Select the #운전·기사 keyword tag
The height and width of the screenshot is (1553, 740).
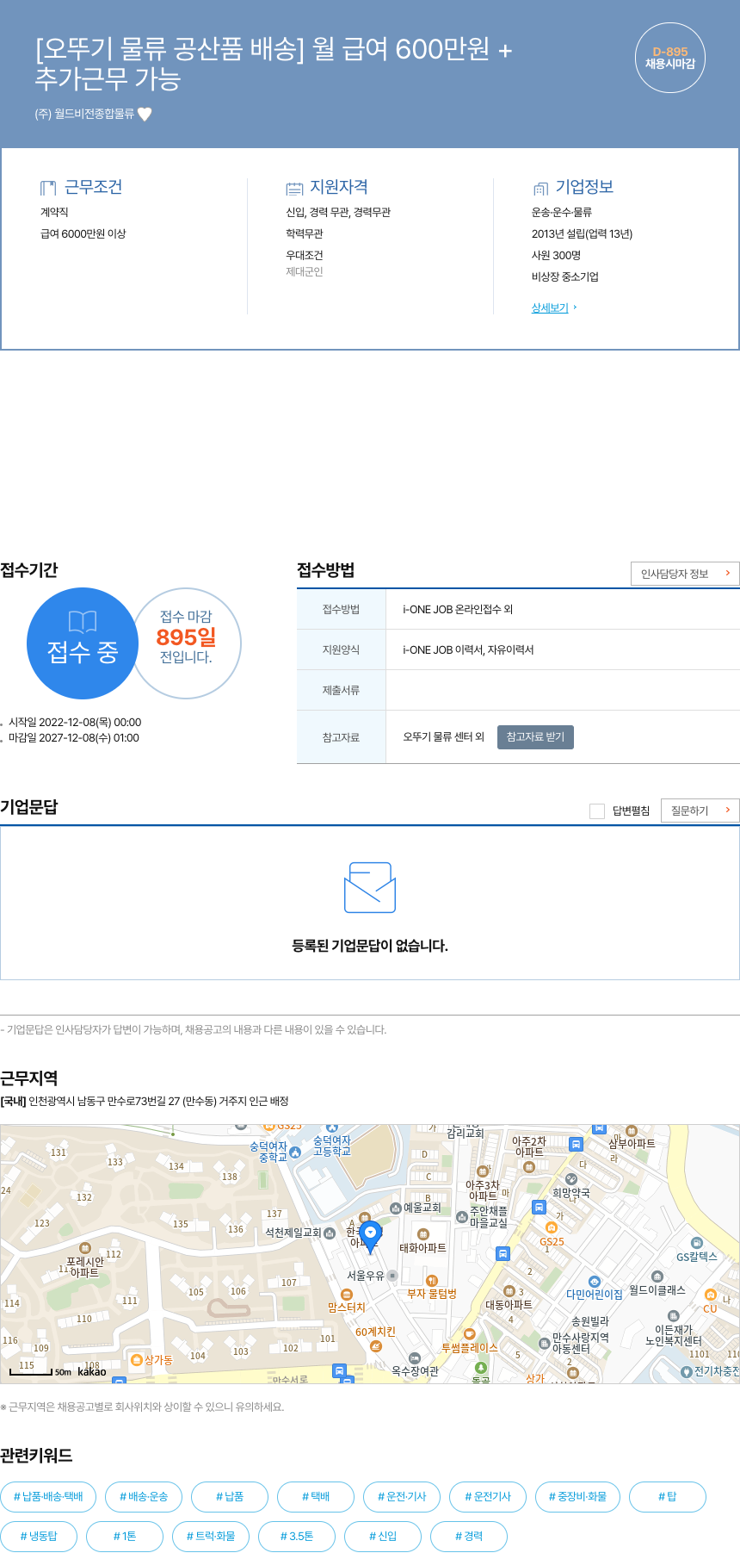click(x=402, y=1496)
